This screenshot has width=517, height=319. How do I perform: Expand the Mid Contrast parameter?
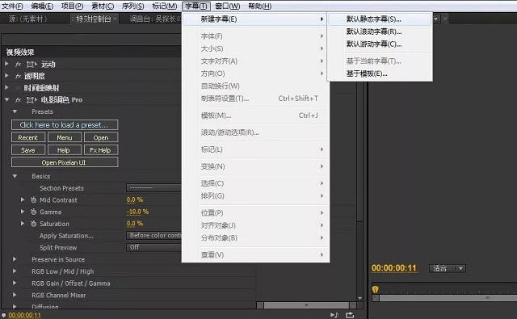point(23,199)
